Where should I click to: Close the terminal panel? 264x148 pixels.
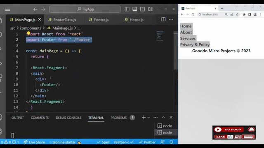click(x=171, y=117)
